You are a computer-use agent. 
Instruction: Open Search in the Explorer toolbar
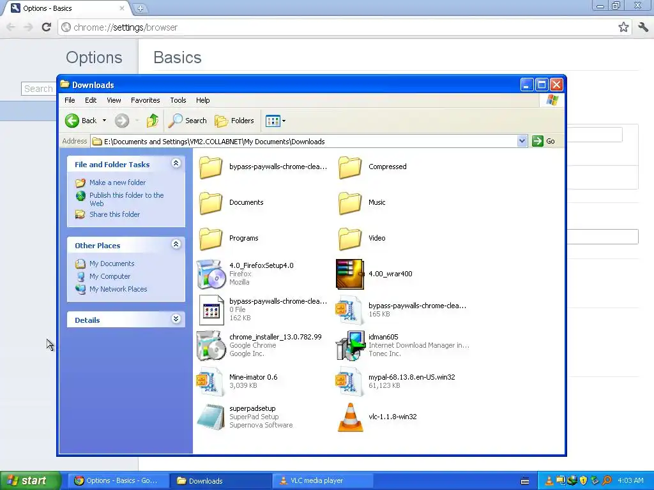pos(188,121)
